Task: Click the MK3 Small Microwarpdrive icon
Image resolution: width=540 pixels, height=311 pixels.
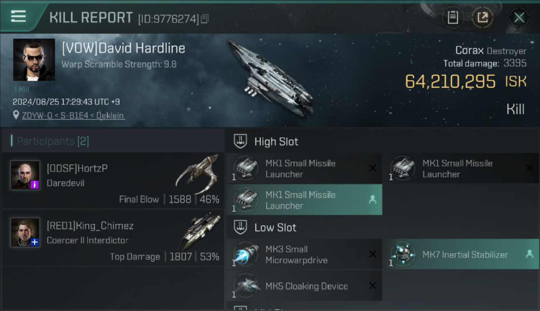Action: coord(246,255)
